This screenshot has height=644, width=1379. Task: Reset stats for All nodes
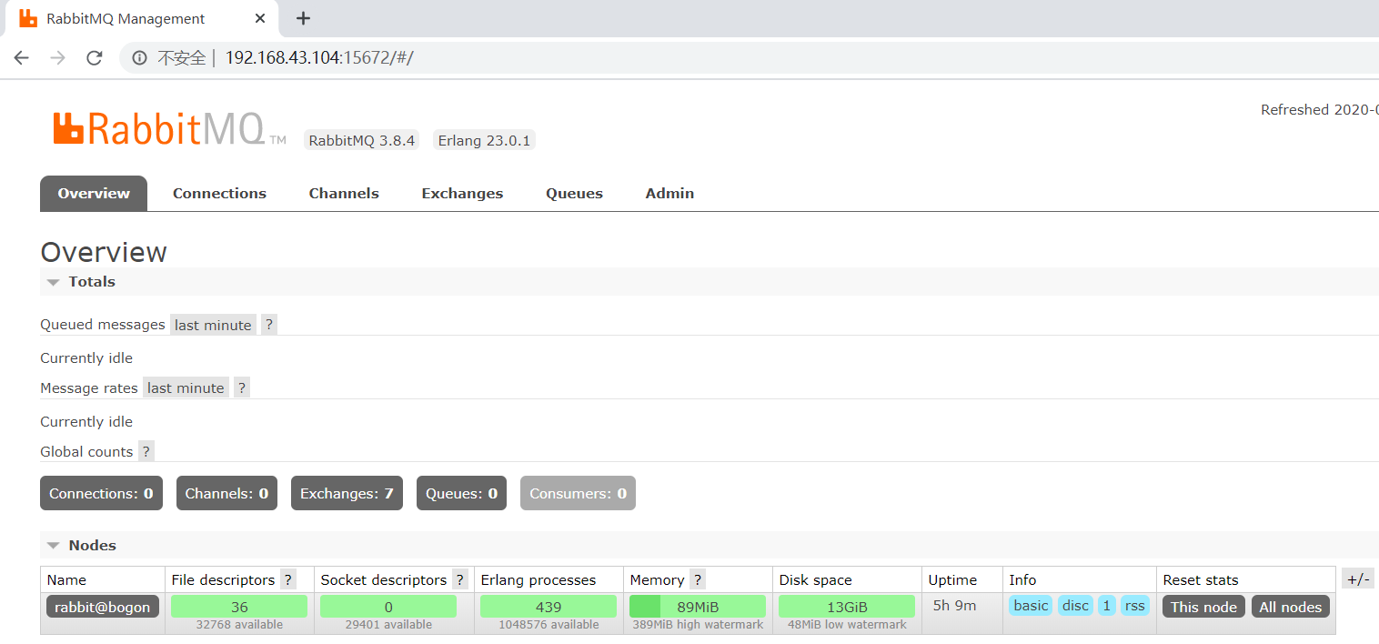pyautogui.click(x=1290, y=607)
